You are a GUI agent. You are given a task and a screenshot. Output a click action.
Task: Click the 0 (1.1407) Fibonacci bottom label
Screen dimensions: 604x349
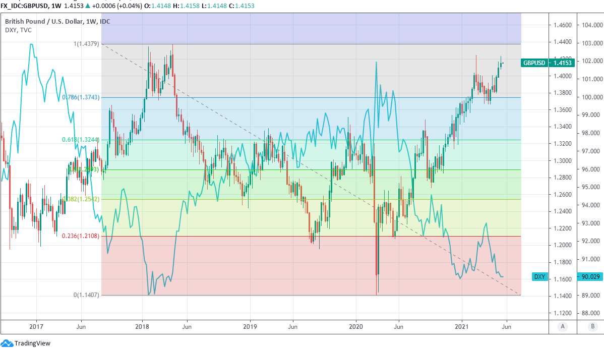[x=87, y=295]
